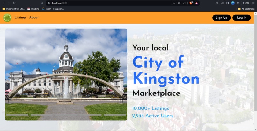Click the VPN button in the toolbar

point(246,3)
